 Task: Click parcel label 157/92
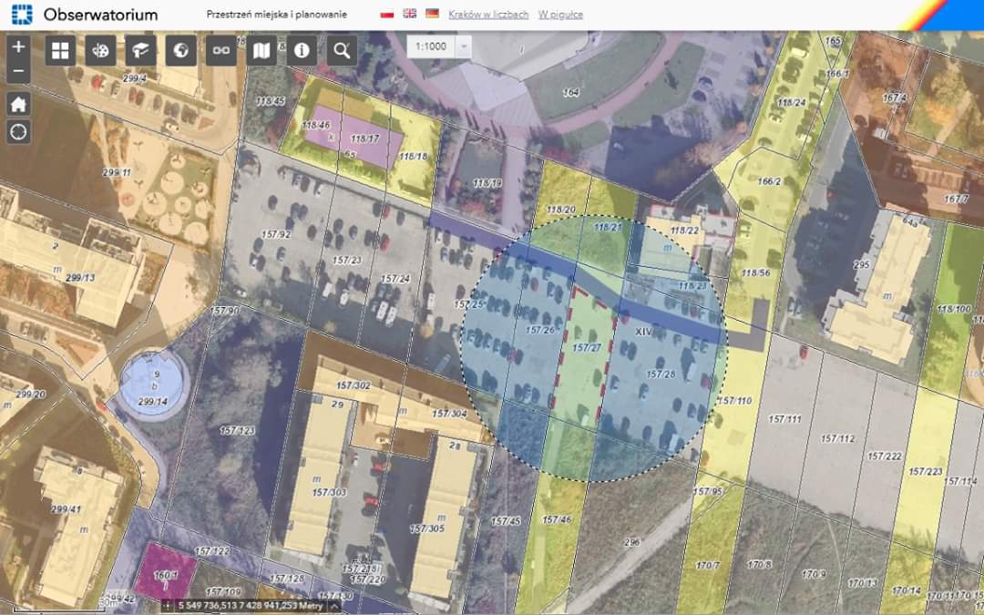click(x=276, y=234)
